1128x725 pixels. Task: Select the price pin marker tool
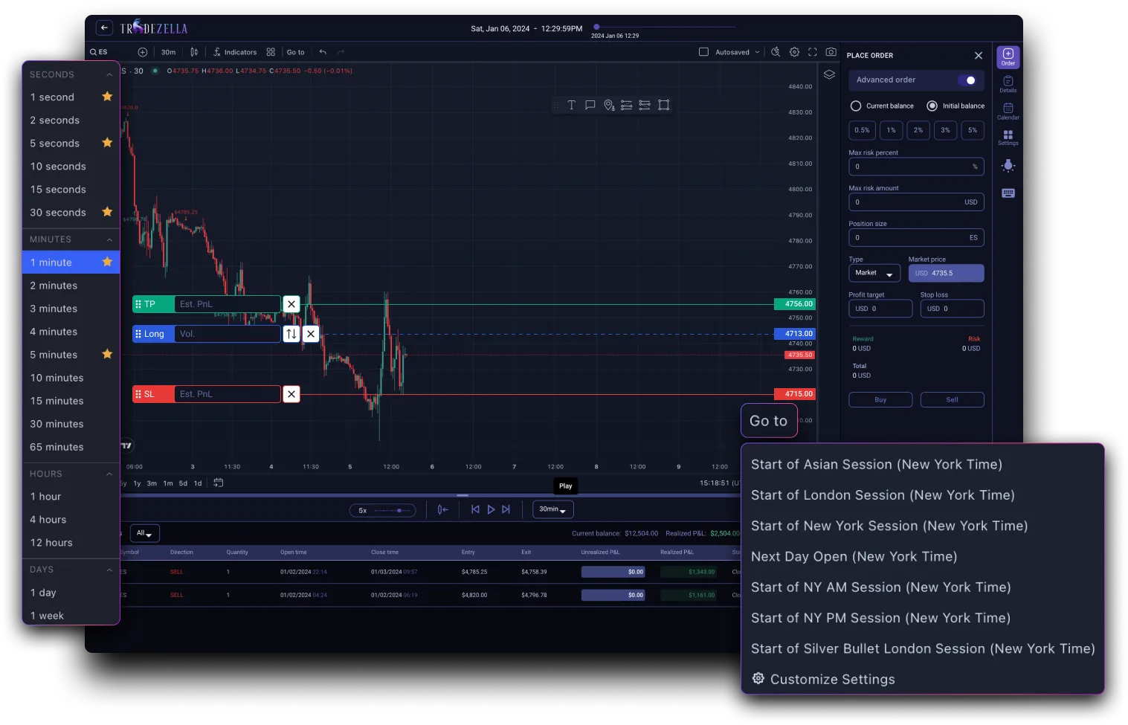pos(609,105)
